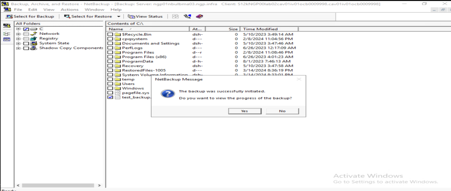This screenshot has height=191, width=451.
Task: Click the NetBackup app icon in title bar
Action: 4,4
